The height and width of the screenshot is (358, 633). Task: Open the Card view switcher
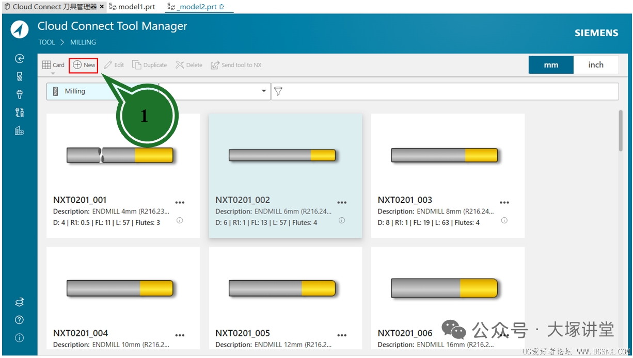point(53,66)
